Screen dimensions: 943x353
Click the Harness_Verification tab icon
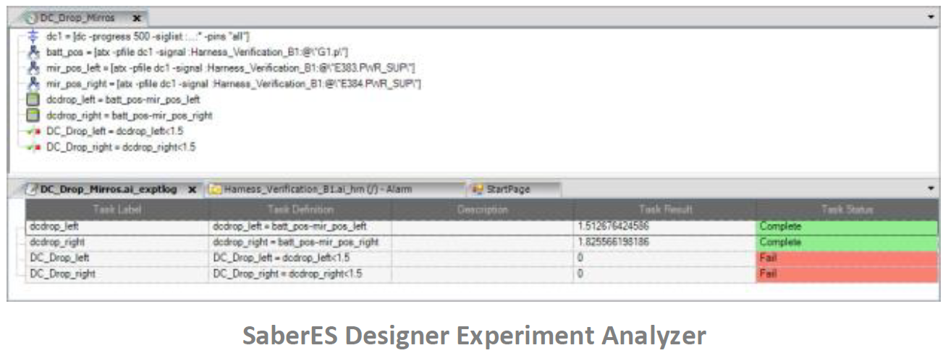pos(215,189)
